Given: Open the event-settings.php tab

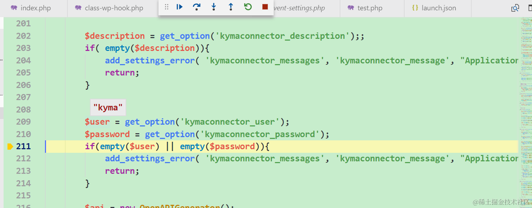Looking at the screenshot, I should pyautogui.click(x=299, y=8).
